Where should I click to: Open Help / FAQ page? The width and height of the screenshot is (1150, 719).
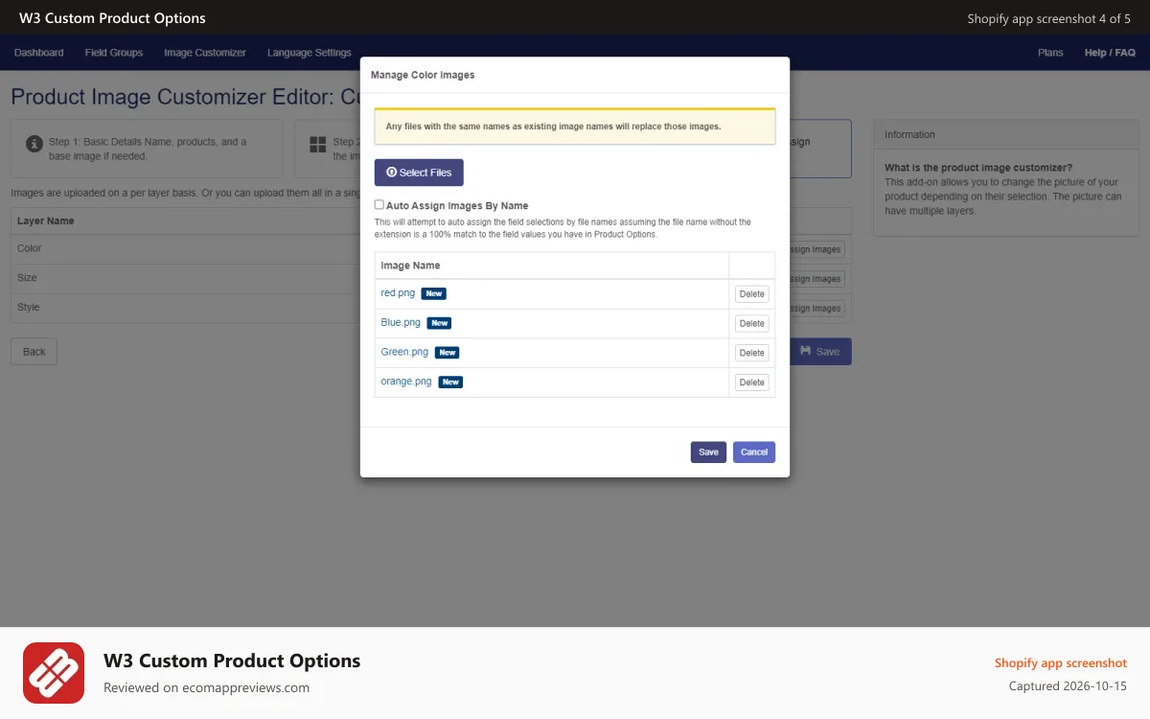[x=1110, y=53]
